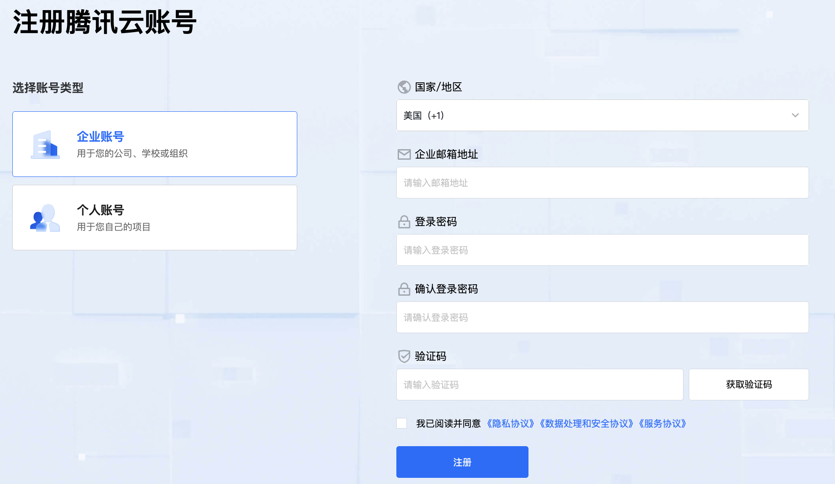835x484 pixels.
Task: Click the shield icon beside 验证码
Action: click(404, 356)
